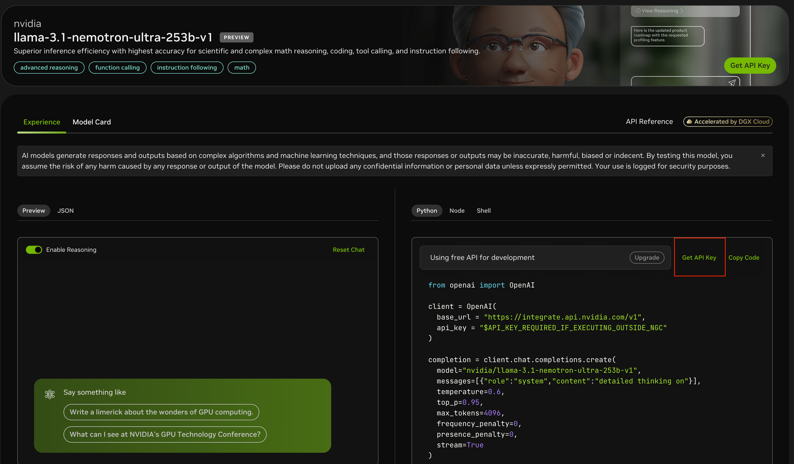The image size is (794, 464).
Task: Open the API Reference link
Action: (649, 122)
